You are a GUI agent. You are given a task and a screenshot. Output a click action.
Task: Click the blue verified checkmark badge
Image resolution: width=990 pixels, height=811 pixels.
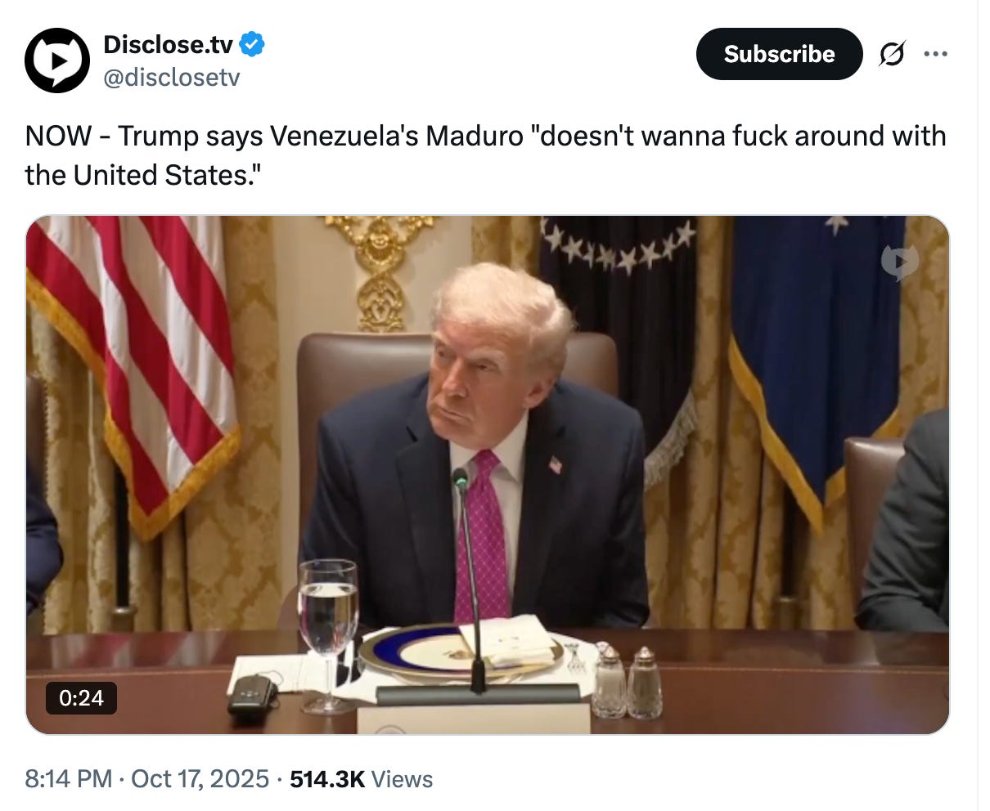252,43
